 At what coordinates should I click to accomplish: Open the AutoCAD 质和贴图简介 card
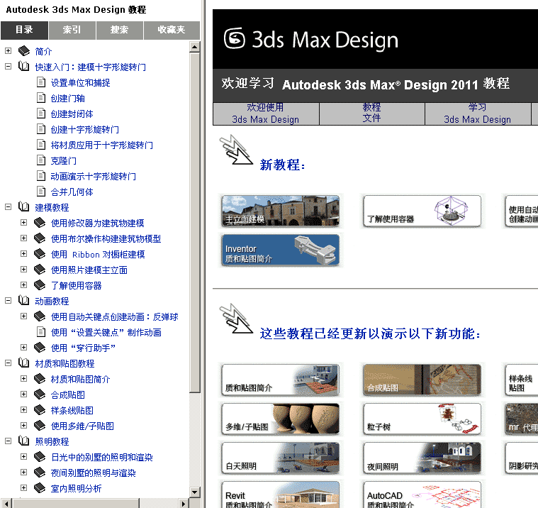[x=422, y=495]
